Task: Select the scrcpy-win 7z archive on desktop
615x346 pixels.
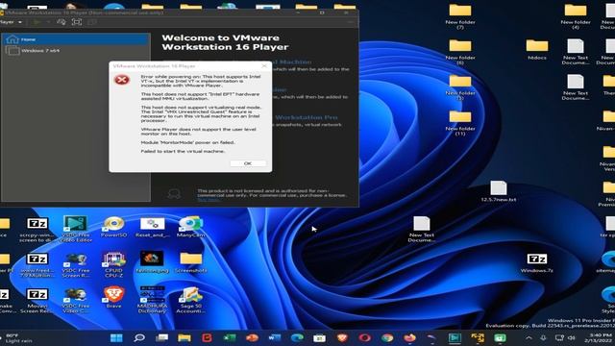Action: tap(37, 230)
